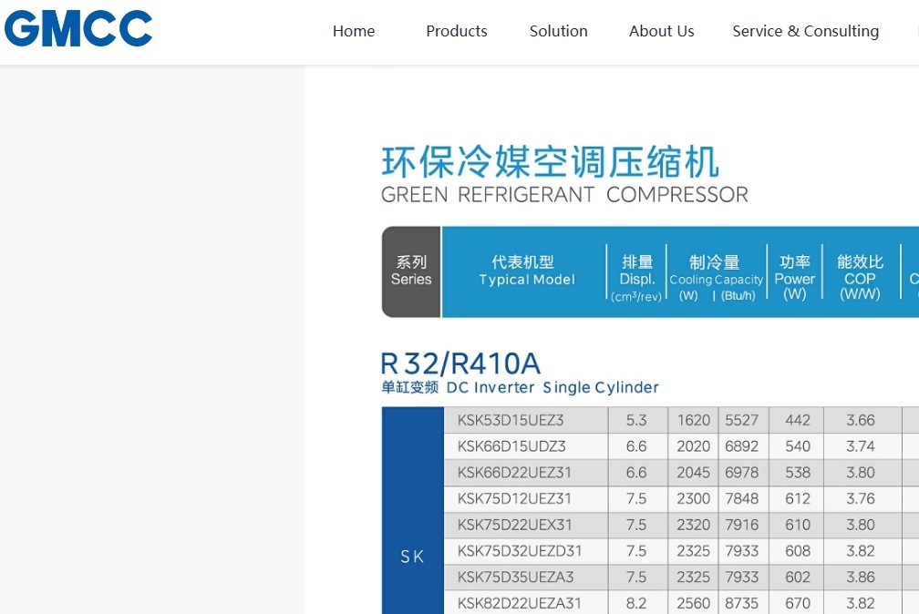Select model KSK82D22UEZA31
The height and width of the screenshot is (614, 919).
pos(520,603)
